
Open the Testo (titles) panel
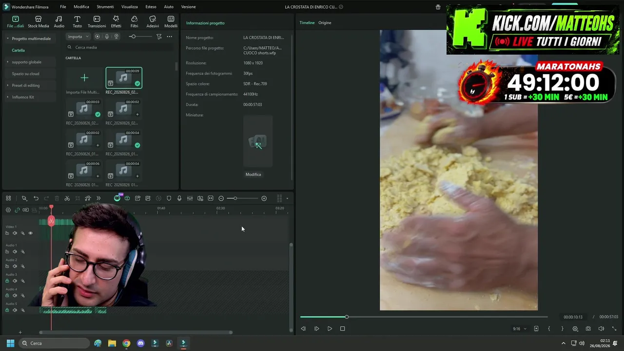coord(77,19)
